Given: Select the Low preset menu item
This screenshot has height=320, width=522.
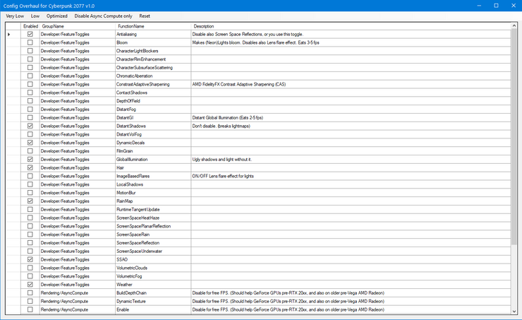Looking at the screenshot, I should coord(35,16).
